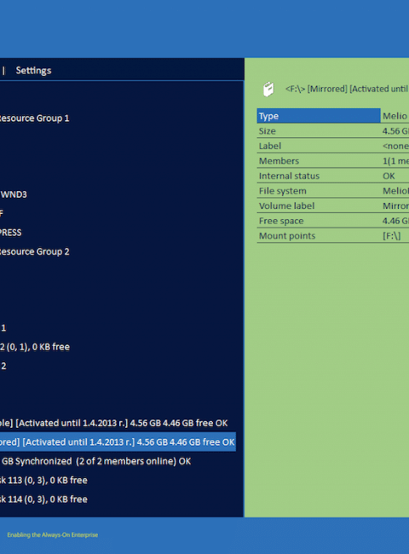Click the volume book icon beside <F:\>

[x=268, y=89]
